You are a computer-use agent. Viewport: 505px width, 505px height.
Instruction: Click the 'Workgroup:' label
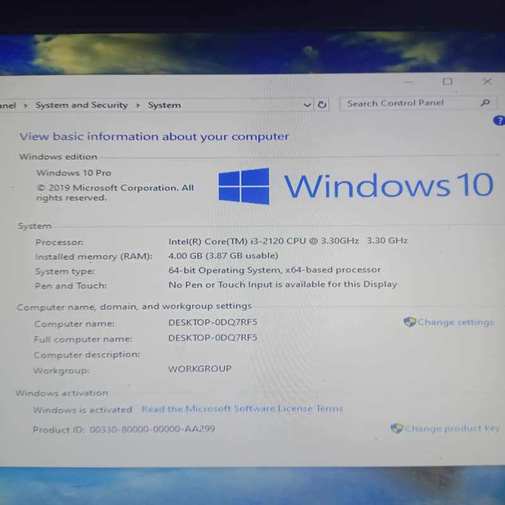61,370
